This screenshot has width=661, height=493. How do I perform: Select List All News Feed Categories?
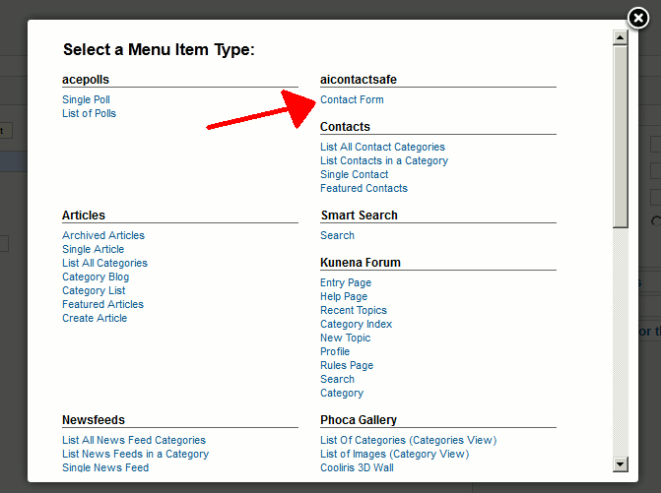(133, 441)
